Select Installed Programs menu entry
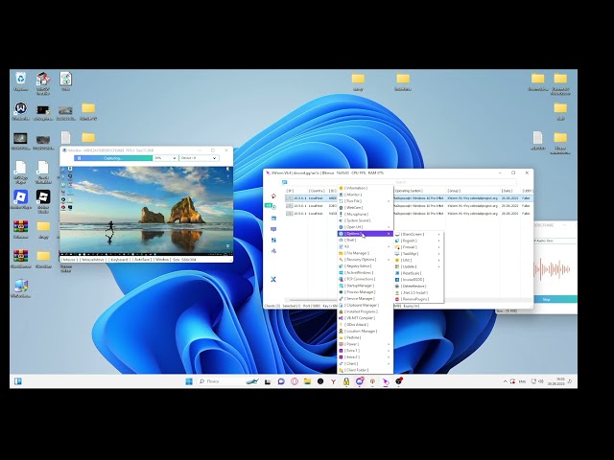 pyautogui.click(x=365, y=311)
